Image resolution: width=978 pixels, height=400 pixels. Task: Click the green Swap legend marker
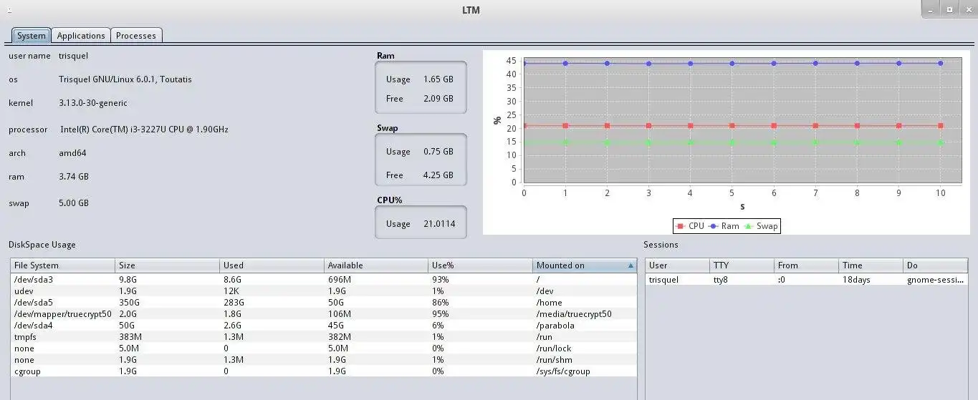point(749,226)
